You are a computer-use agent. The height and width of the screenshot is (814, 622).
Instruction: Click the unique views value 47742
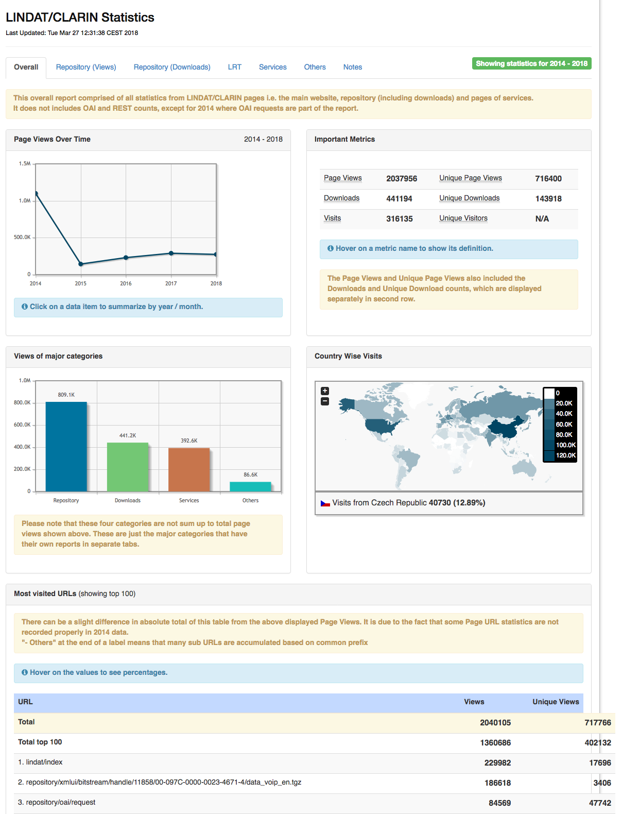click(600, 803)
